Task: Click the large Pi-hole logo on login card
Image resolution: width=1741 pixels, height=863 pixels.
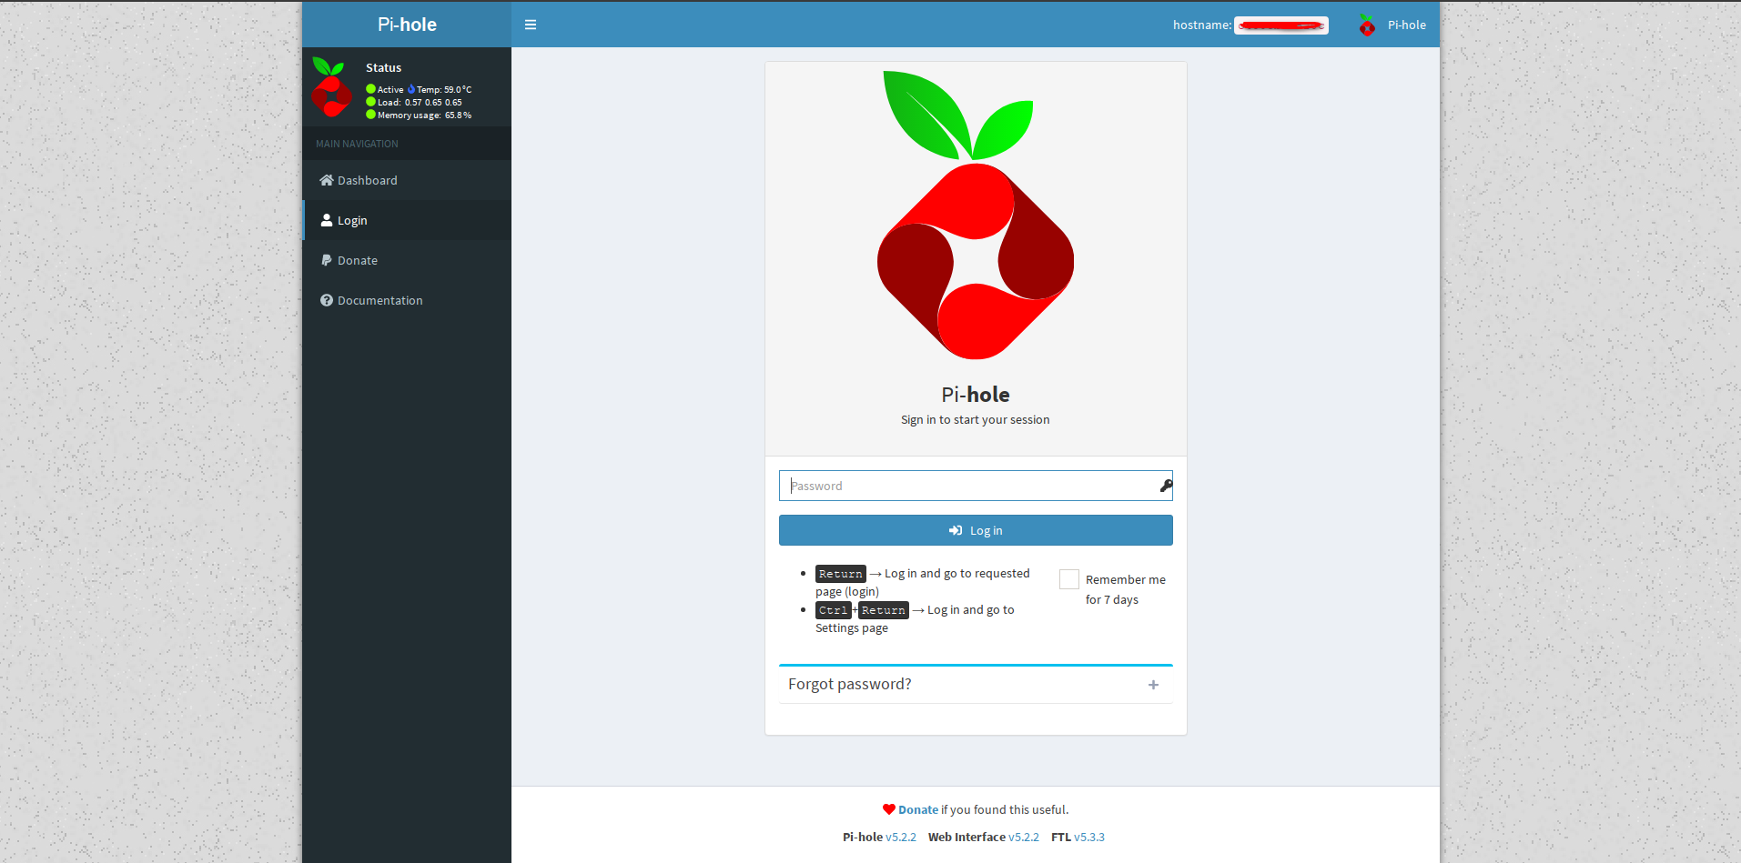Action: (976, 215)
